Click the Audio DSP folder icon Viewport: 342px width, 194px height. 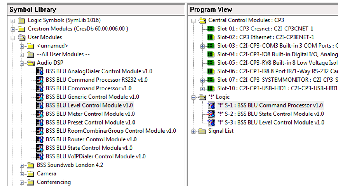(x=31, y=63)
